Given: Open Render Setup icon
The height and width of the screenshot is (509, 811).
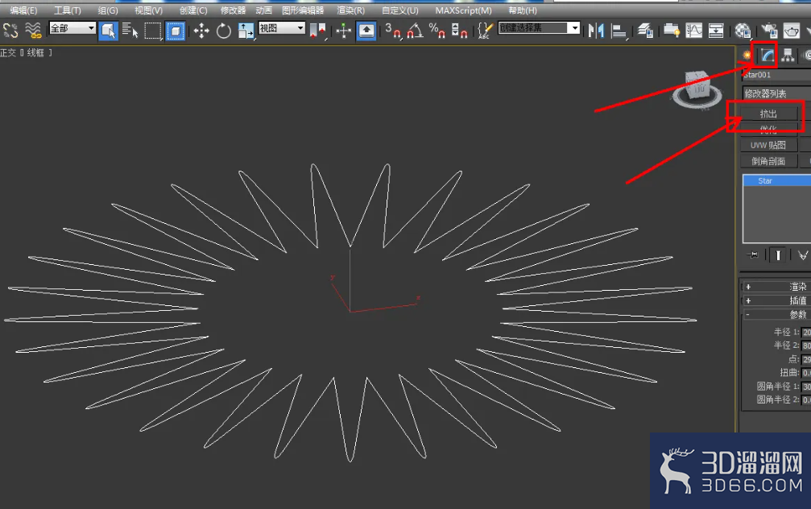Looking at the screenshot, I should click(x=769, y=31).
